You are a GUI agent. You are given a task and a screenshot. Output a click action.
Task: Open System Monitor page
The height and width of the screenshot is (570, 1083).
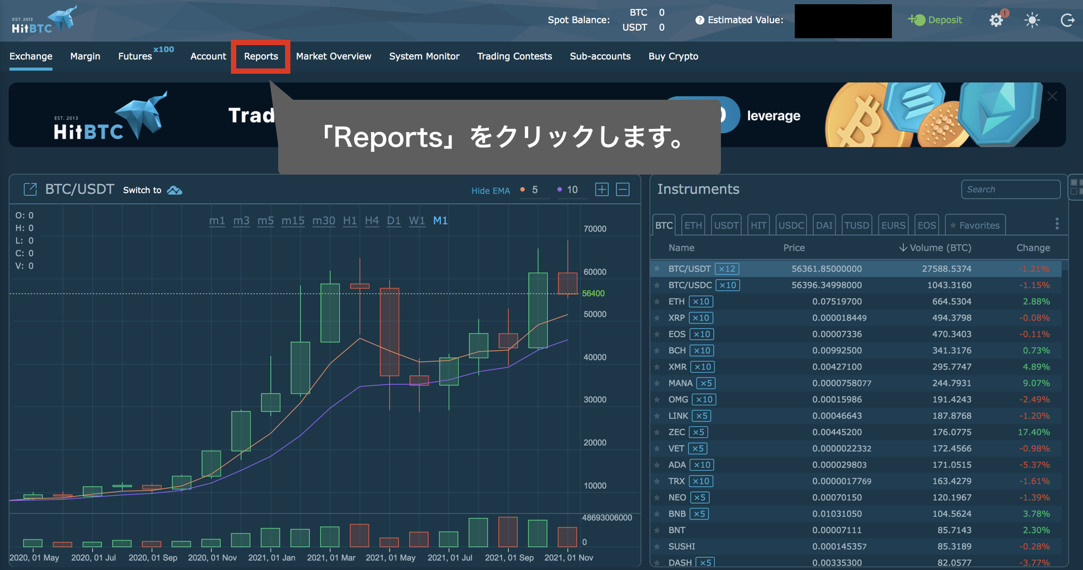click(x=424, y=56)
